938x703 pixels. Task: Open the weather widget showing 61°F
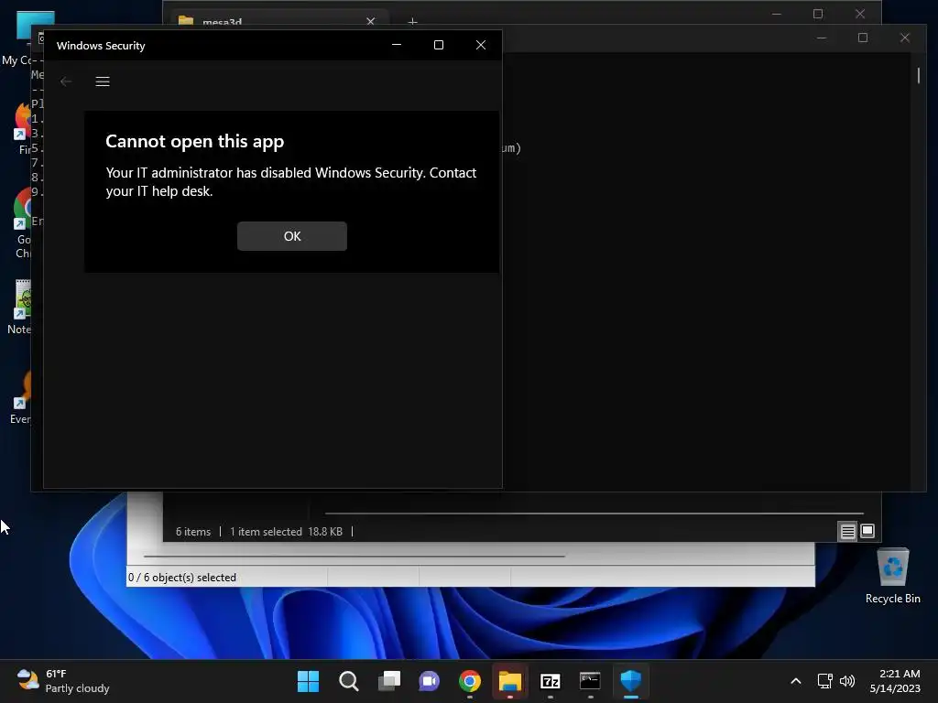pyautogui.click(x=63, y=681)
